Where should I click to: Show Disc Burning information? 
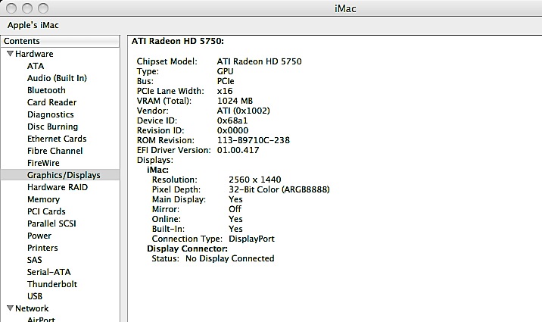(52, 127)
